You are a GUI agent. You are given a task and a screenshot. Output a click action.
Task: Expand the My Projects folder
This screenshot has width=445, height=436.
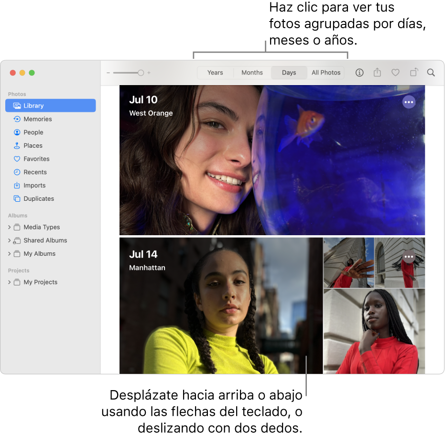point(9,282)
